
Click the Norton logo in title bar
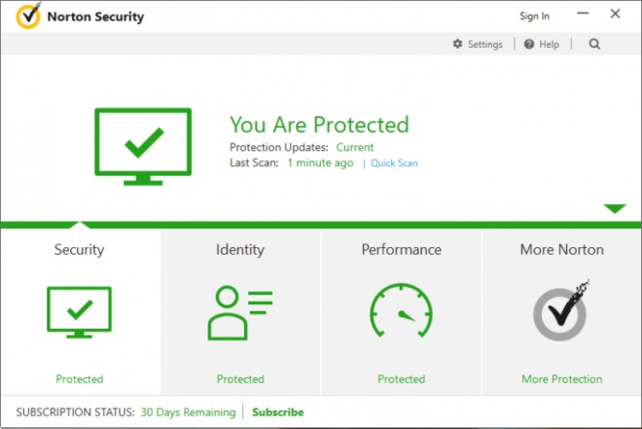click(28, 16)
